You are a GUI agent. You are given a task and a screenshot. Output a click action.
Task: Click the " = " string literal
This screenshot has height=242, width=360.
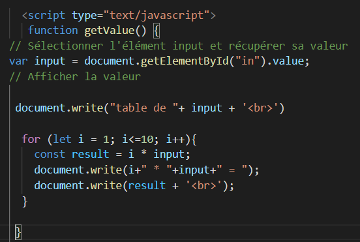click(x=232, y=170)
